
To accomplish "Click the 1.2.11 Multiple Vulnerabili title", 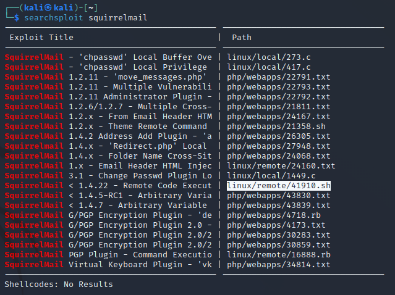I will [x=108, y=87].
